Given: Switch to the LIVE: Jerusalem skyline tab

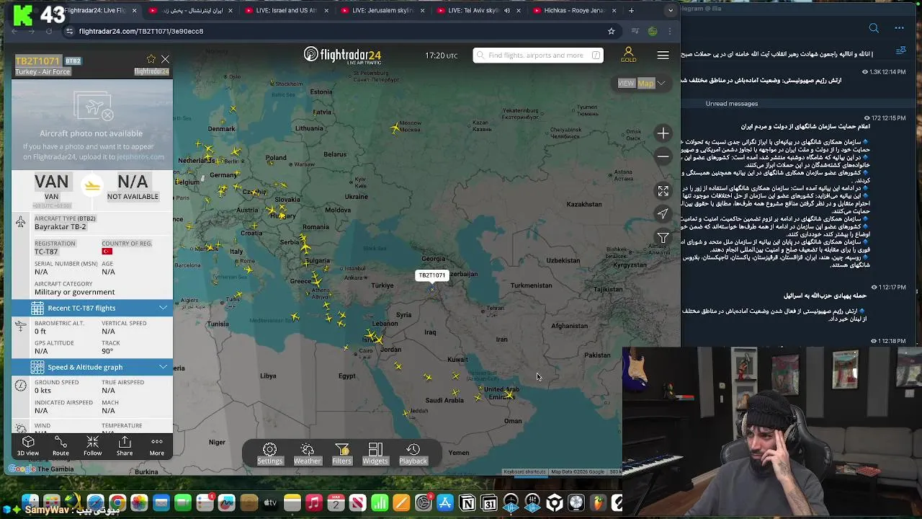Looking at the screenshot, I should 382,11.
